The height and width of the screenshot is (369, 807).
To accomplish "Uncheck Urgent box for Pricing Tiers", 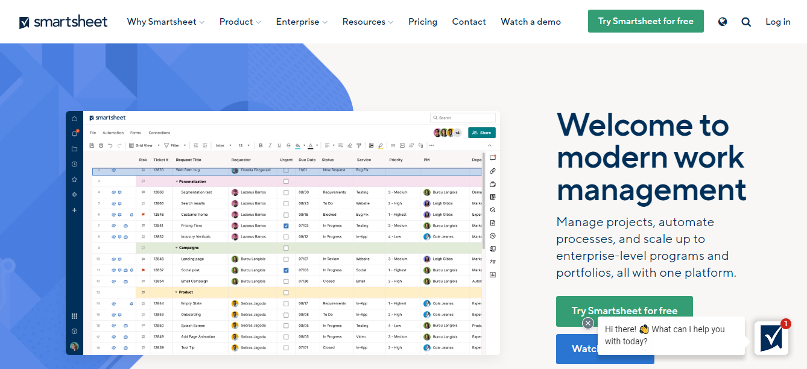I will [286, 225].
